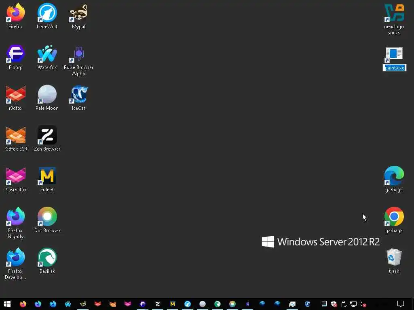The image size is (414, 310).
Task: Select the orange r3dfox ESR desktop shortcut
Action: point(16,138)
